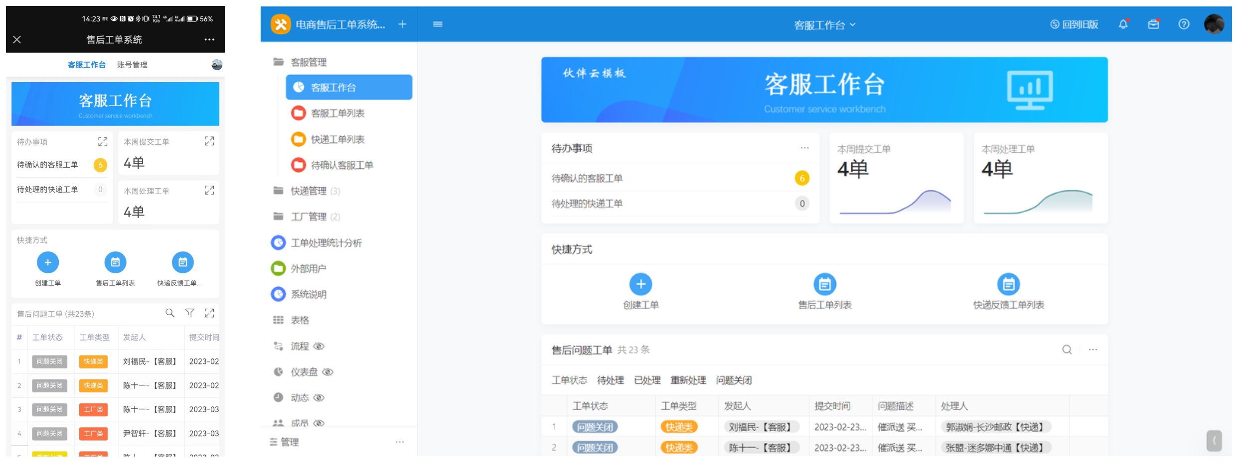Click desktop 创建工单 plus button
Viewport: 1239px width, 466px height.
pyautogui.click(x=641, y=284)
